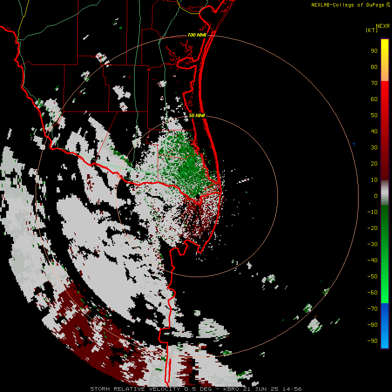The image size is (392, 392).
Task: Click the -50 value on the velocity scale
Action: click(372, 277)
